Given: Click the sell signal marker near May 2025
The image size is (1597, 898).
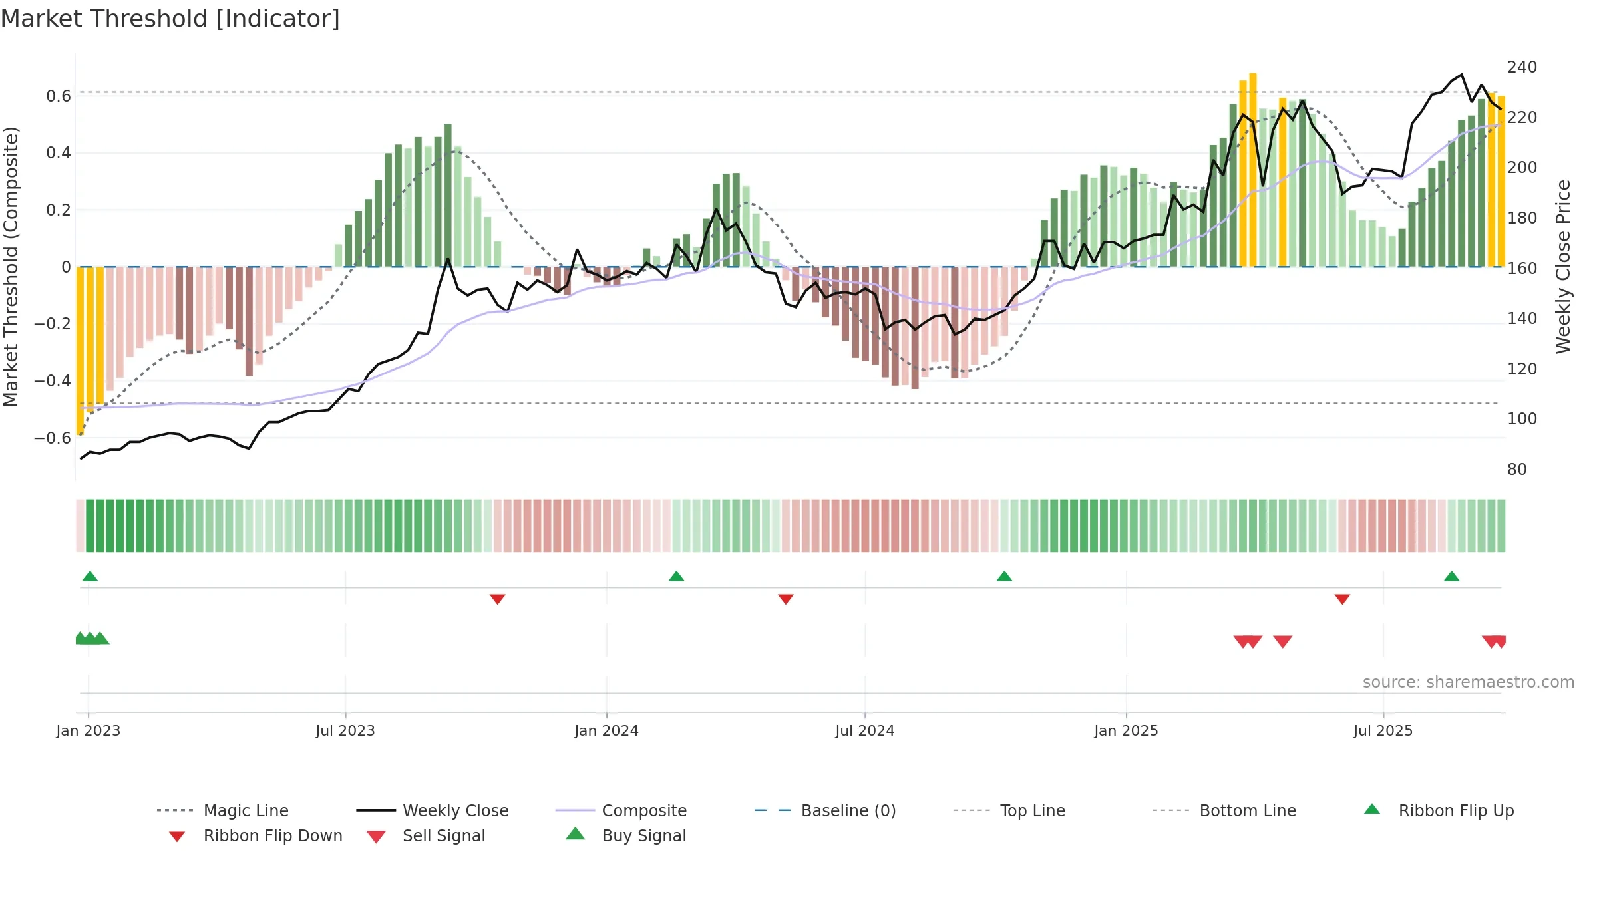Looking at the screenshot, I should (1283, 641).
